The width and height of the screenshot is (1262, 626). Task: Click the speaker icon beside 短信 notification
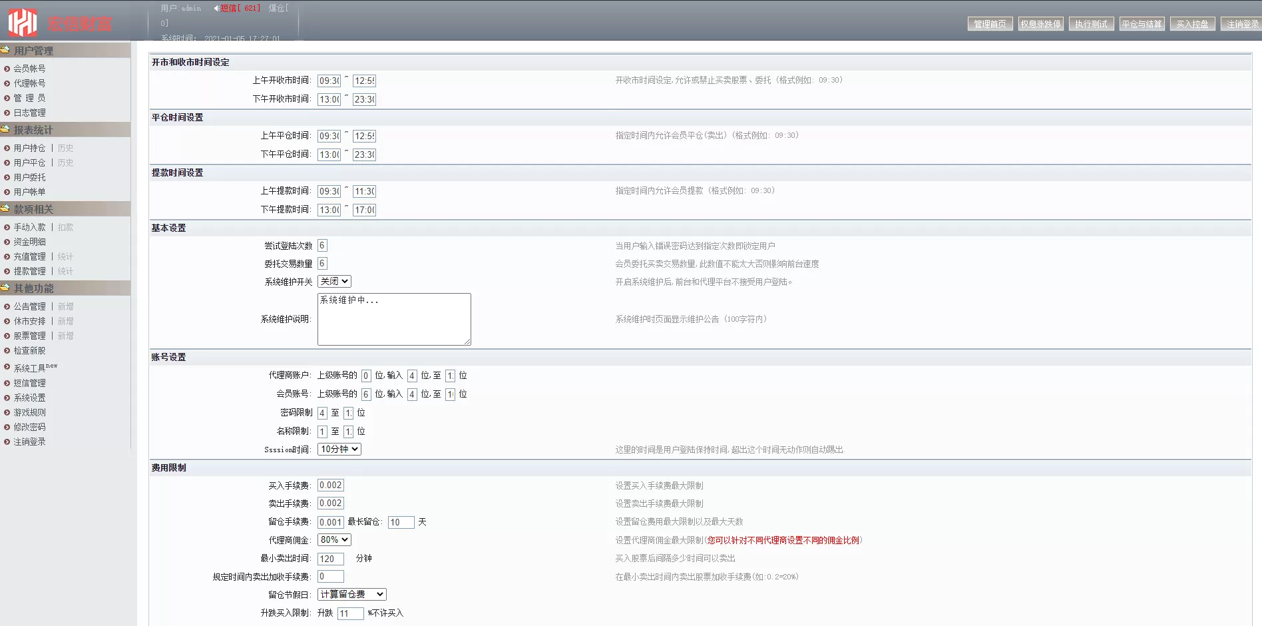point(216,8)
